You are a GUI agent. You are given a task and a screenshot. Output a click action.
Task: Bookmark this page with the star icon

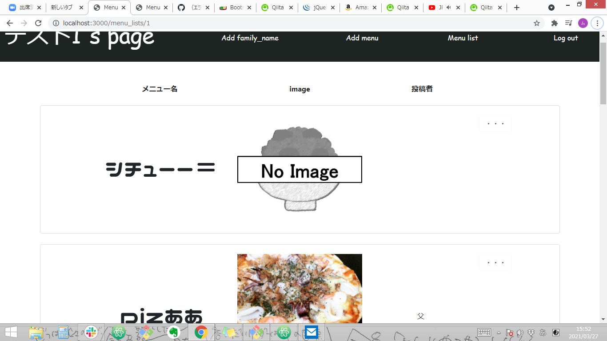coord(537,23)
